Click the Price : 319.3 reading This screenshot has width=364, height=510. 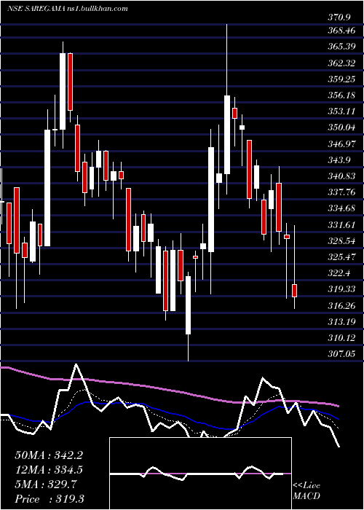(x=50, y=499)
